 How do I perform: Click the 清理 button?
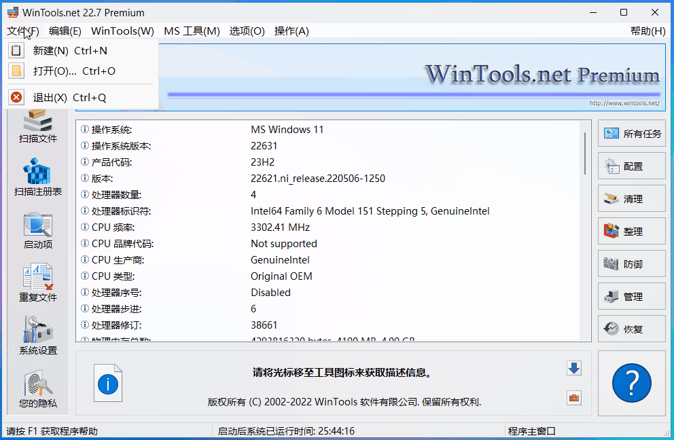[631, 199]
